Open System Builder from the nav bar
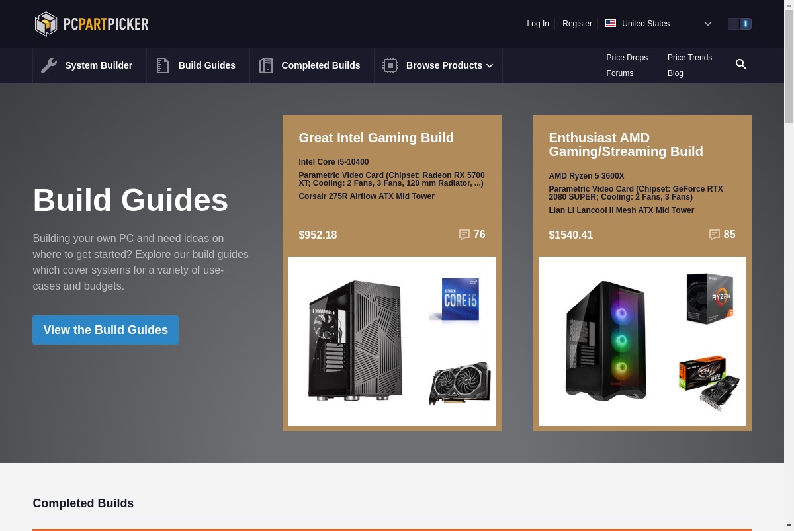This screenshot has width=794, height=531. click(x=89, y=65)
